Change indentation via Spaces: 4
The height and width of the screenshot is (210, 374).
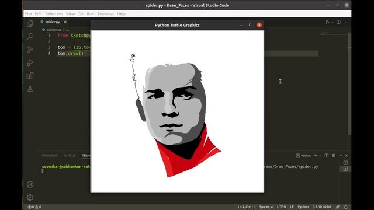[x=266, y=207]
